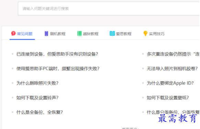
Task: Open question 什么是全备份、全恢复?
Action: coord(40,112)
